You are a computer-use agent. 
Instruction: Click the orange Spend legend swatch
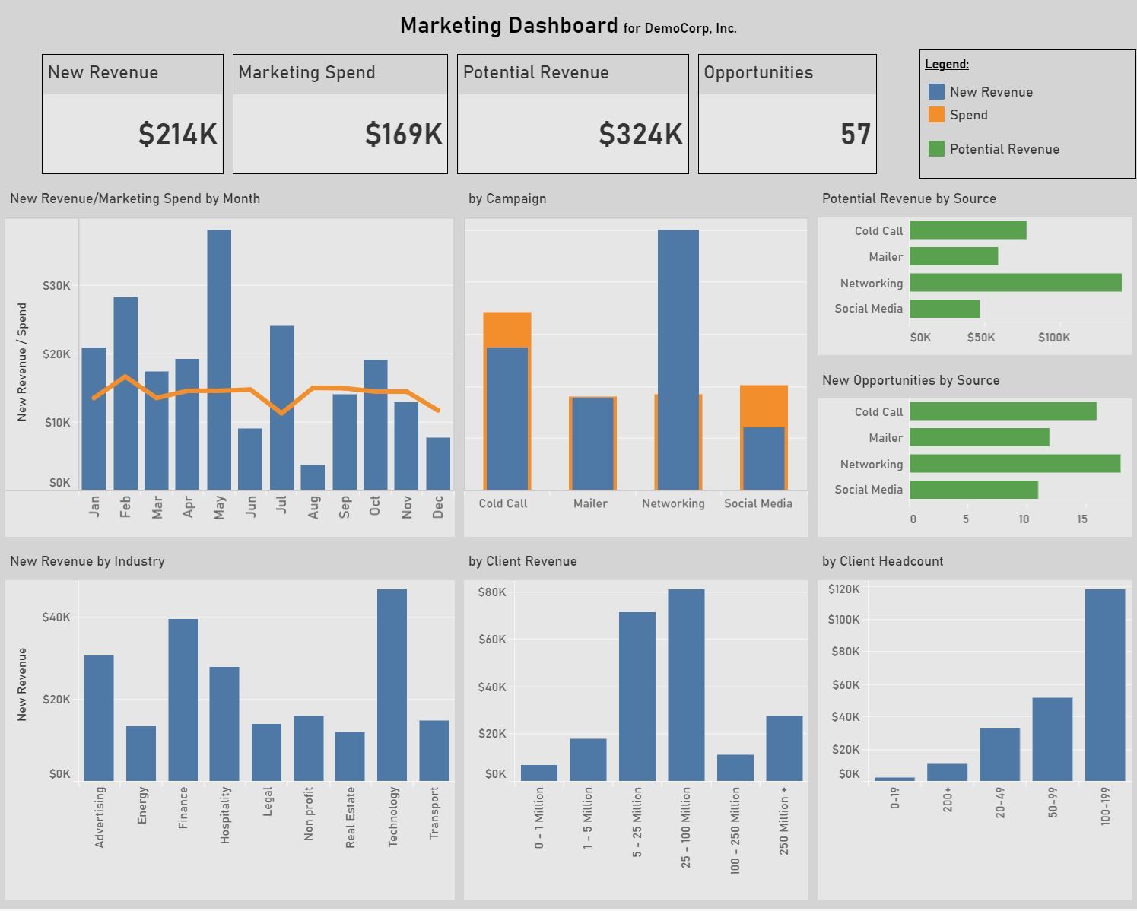(x=936, y=115)
